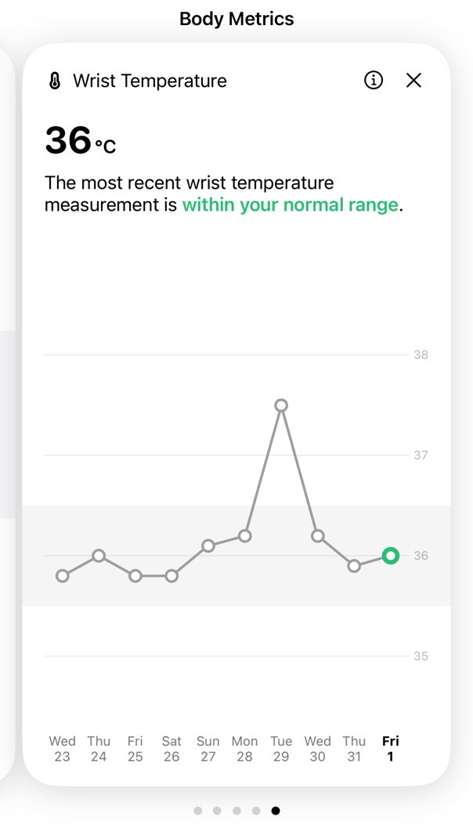473x835 pixels.
Task: Select the Wed 30 data point
Action: click(x=317, y=536)
